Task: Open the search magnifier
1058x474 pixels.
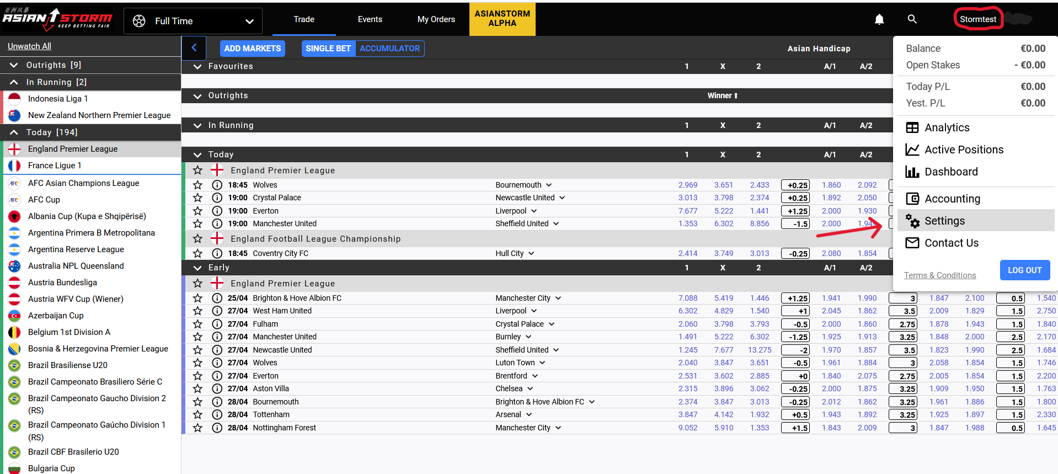Action: coord(912,19)
